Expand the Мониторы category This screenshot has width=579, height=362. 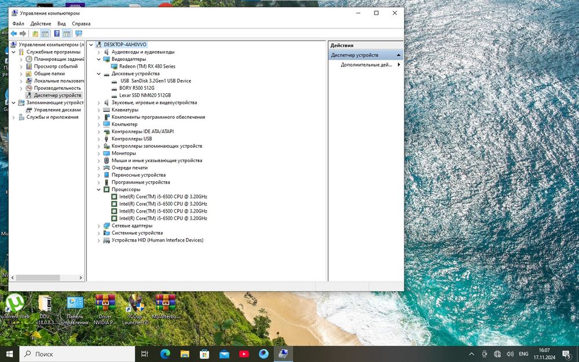(x=99, y=153)
